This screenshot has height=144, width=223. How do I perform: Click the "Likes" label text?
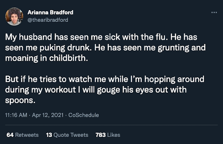(x=114, y=135)
